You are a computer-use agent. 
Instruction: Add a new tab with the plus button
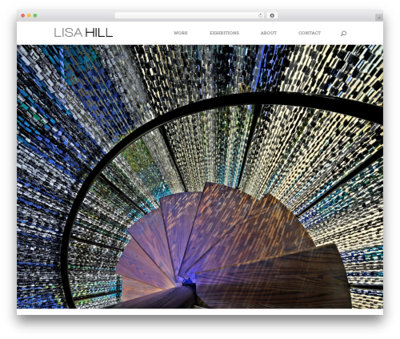pos(379,18)
